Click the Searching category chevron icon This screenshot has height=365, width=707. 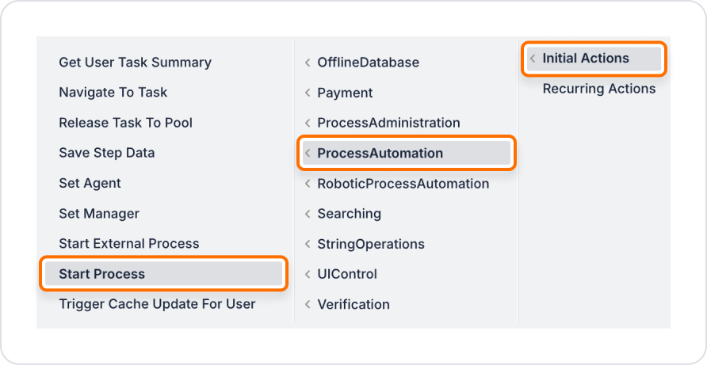pos(308,214)
